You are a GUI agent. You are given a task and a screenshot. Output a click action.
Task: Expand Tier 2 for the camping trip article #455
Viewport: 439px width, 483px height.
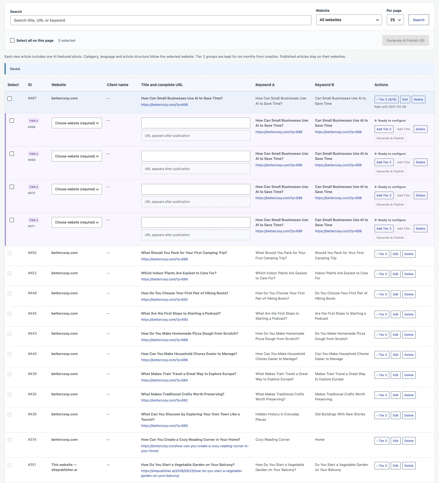pos(382,254)
